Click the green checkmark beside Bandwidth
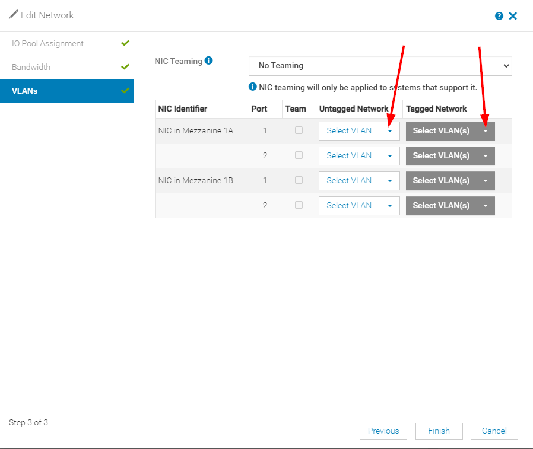 [x=125, y=66]
